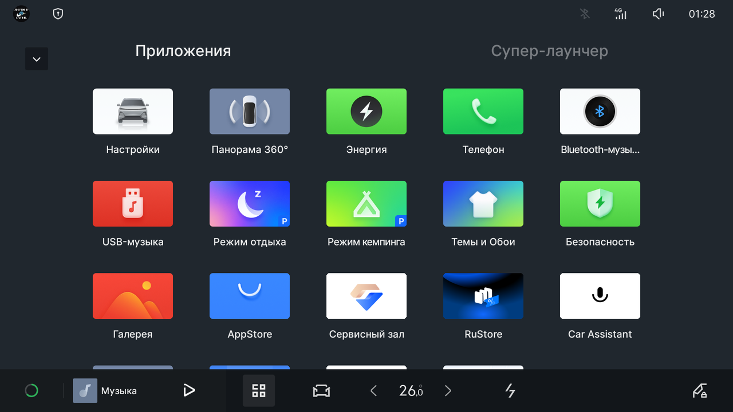Open volume control speaker icon
The width and height of the screenshot is (733, 412).
point(659,14)
